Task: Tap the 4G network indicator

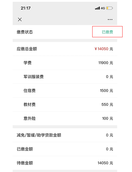Action: (x=103, y=8)
